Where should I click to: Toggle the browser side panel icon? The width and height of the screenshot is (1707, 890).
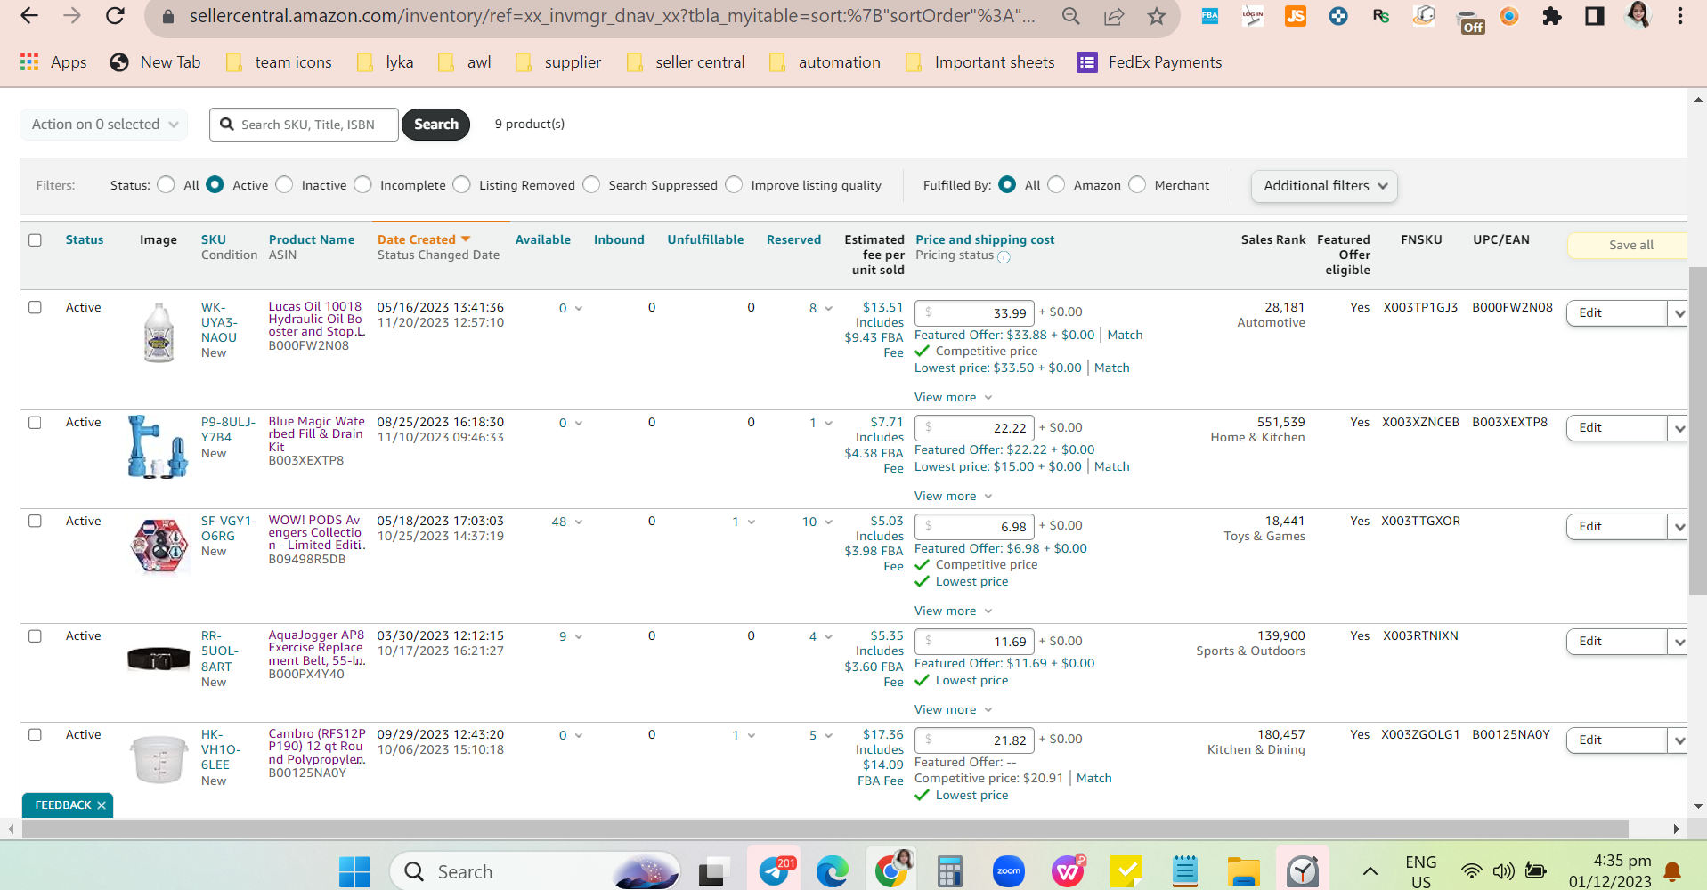[x=1595, y=16]
